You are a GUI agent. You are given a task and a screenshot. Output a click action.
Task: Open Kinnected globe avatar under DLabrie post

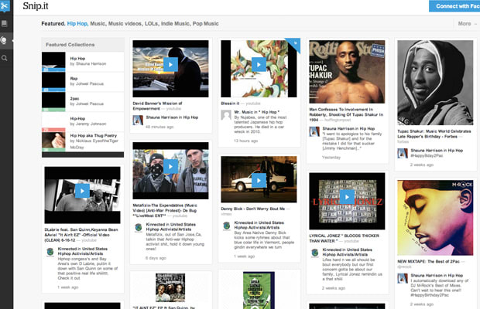click(50, 252)
